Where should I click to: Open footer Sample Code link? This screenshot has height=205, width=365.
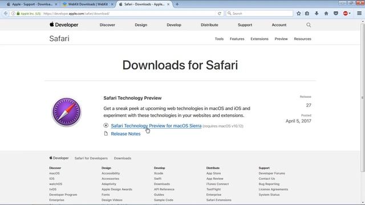click(164, 200)
